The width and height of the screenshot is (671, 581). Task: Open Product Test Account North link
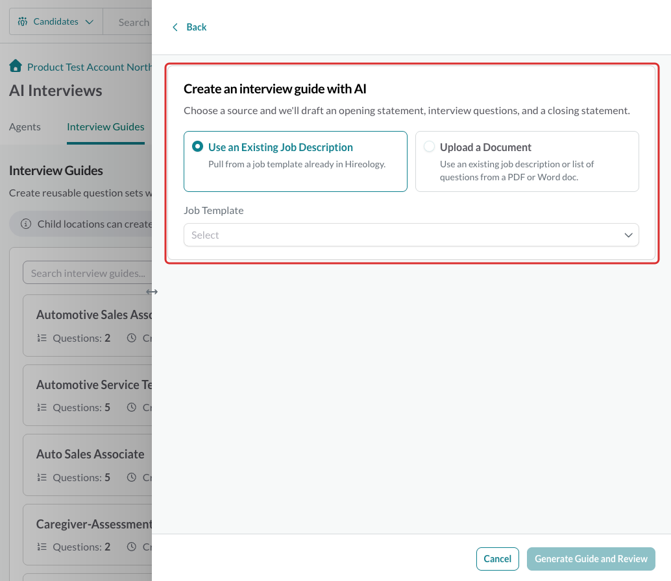pyautogui.click(x=90, y=67)
